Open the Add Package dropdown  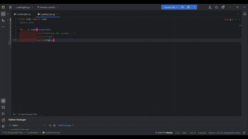[66, 125]
